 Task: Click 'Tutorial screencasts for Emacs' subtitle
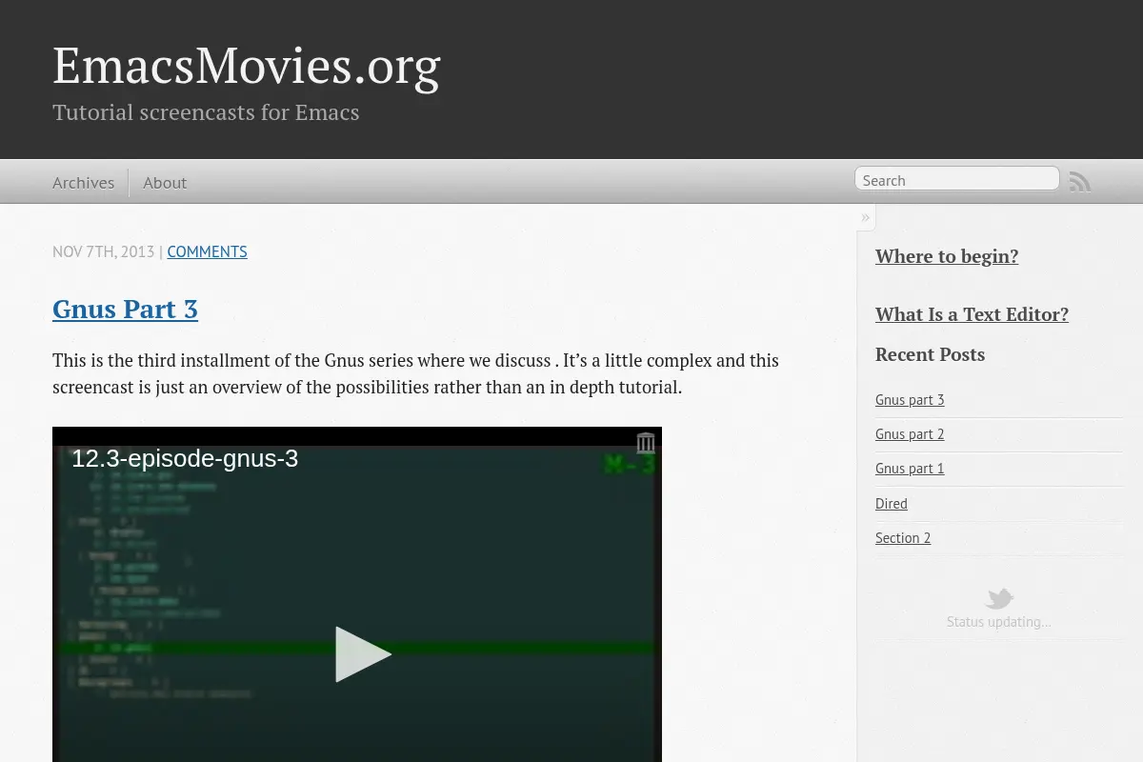206,112
